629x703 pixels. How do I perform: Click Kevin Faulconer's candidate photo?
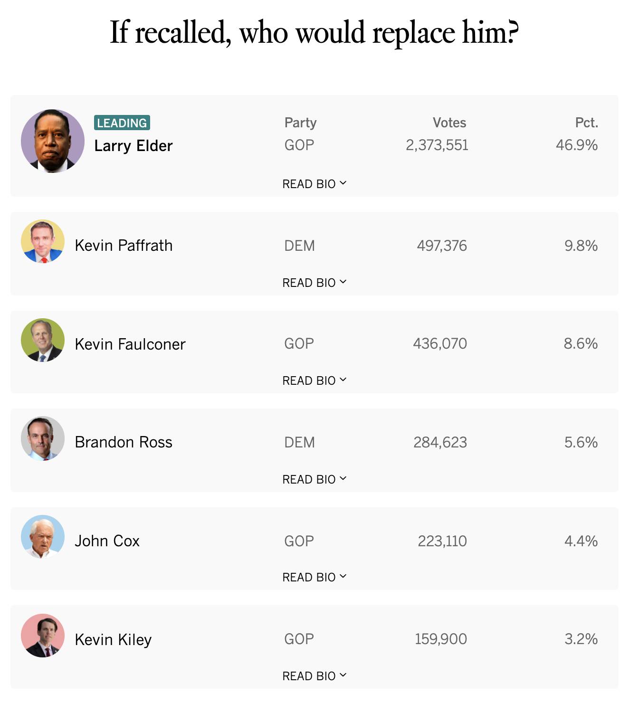(43, 340)
